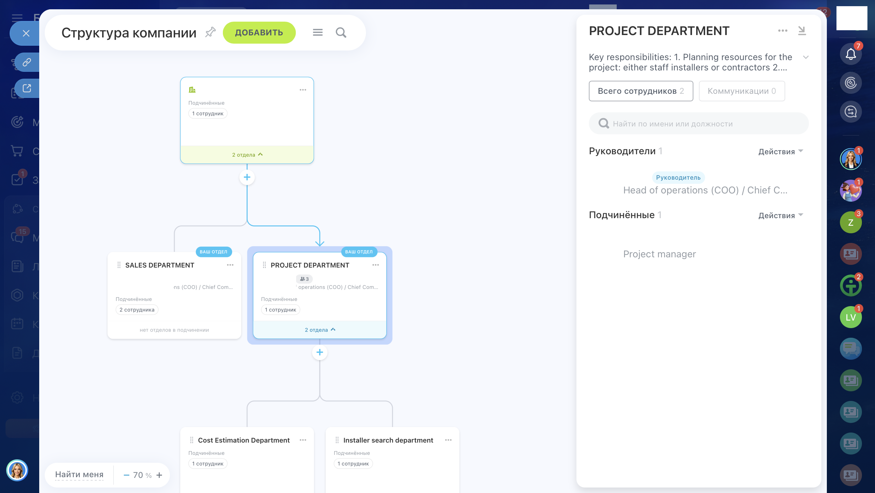Collapse the PROJECT DEPARTMENT side panel

pos(802,31)
